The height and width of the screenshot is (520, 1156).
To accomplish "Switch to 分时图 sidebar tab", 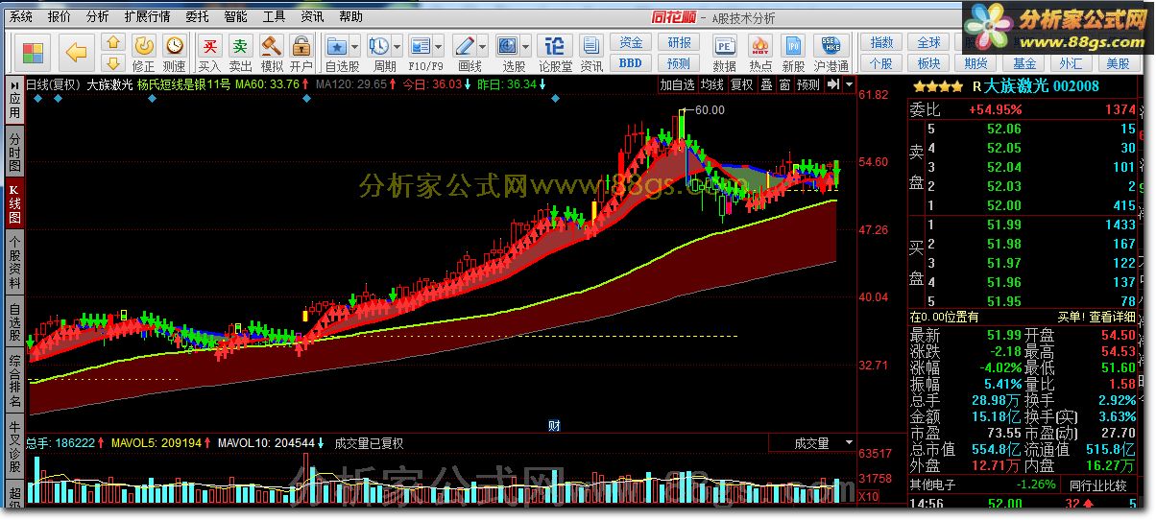I will tap(14, 152).
